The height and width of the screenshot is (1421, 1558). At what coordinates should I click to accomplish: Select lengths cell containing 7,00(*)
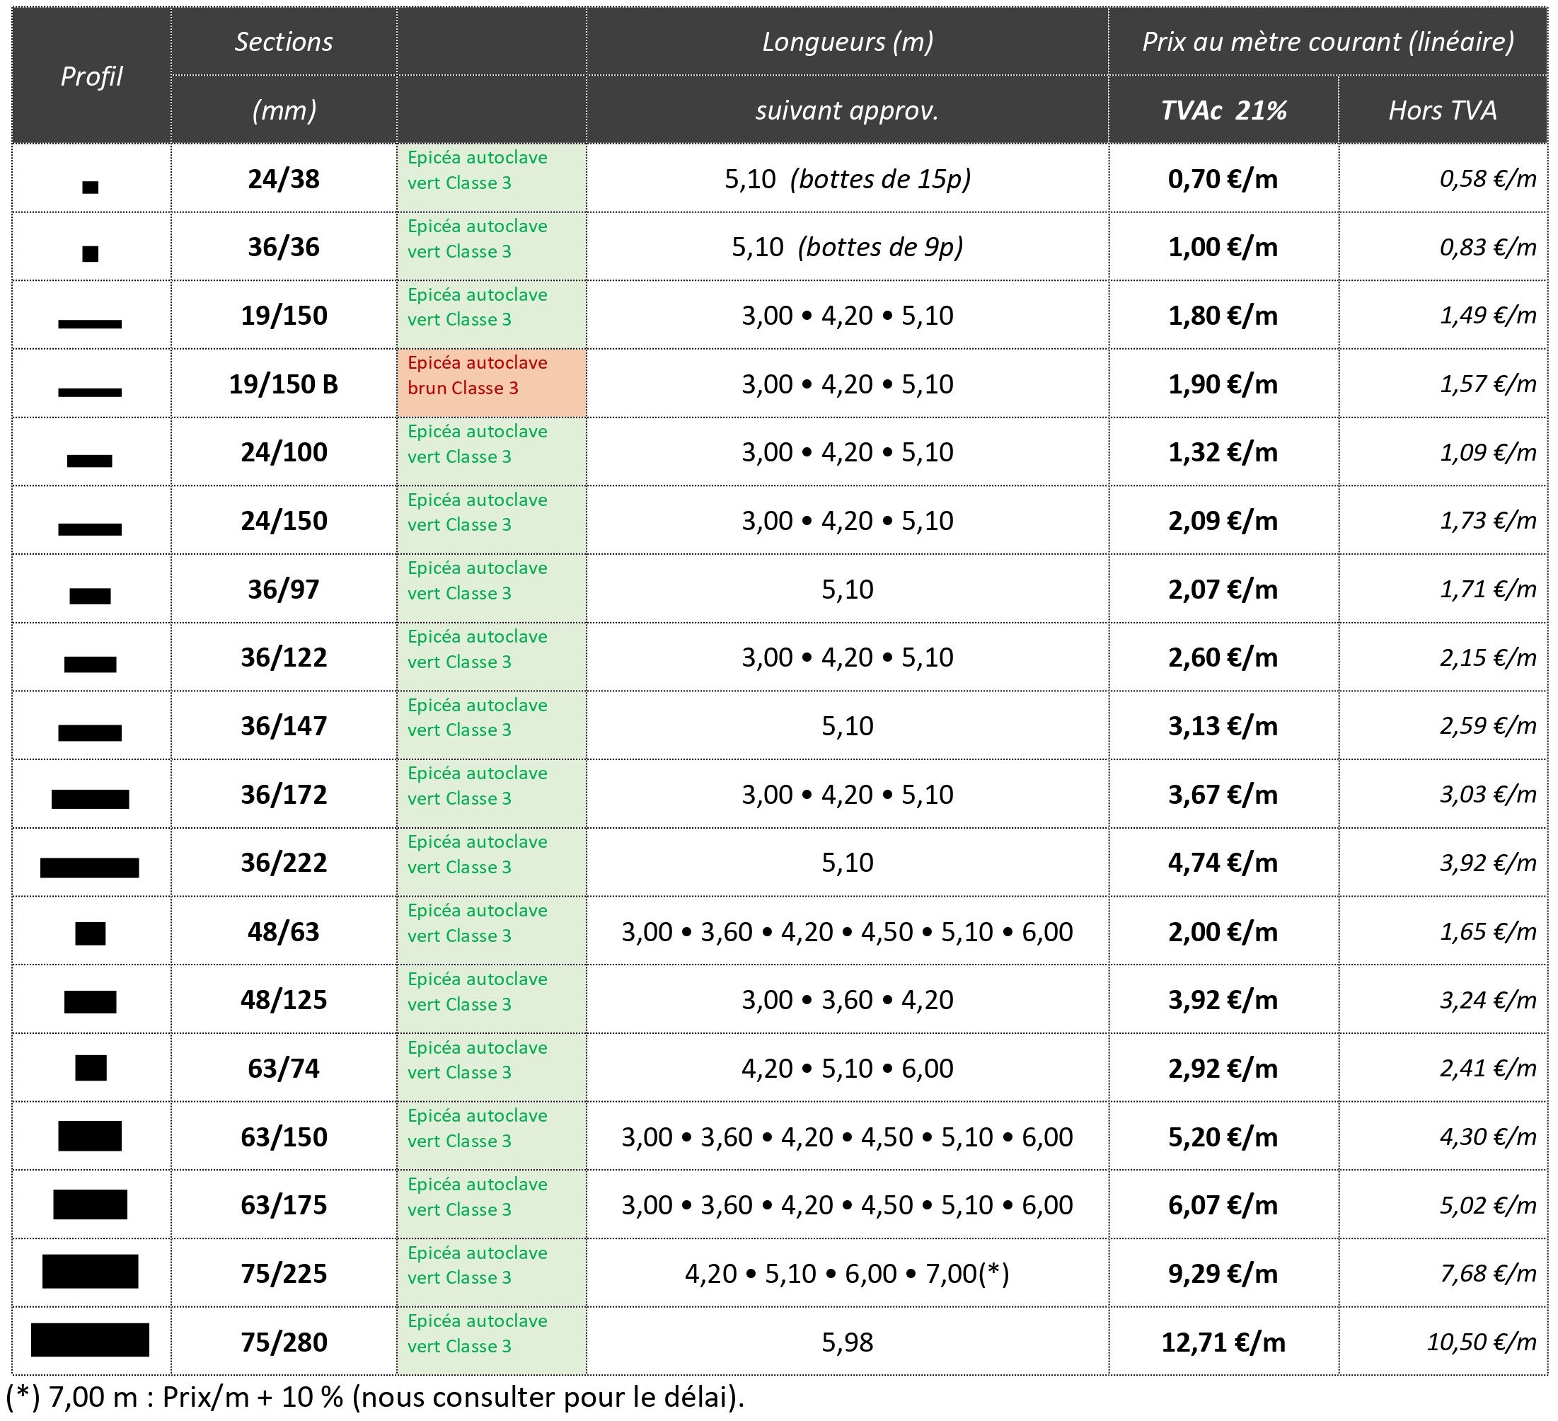pyautogui.click(x=847, y=1273)
